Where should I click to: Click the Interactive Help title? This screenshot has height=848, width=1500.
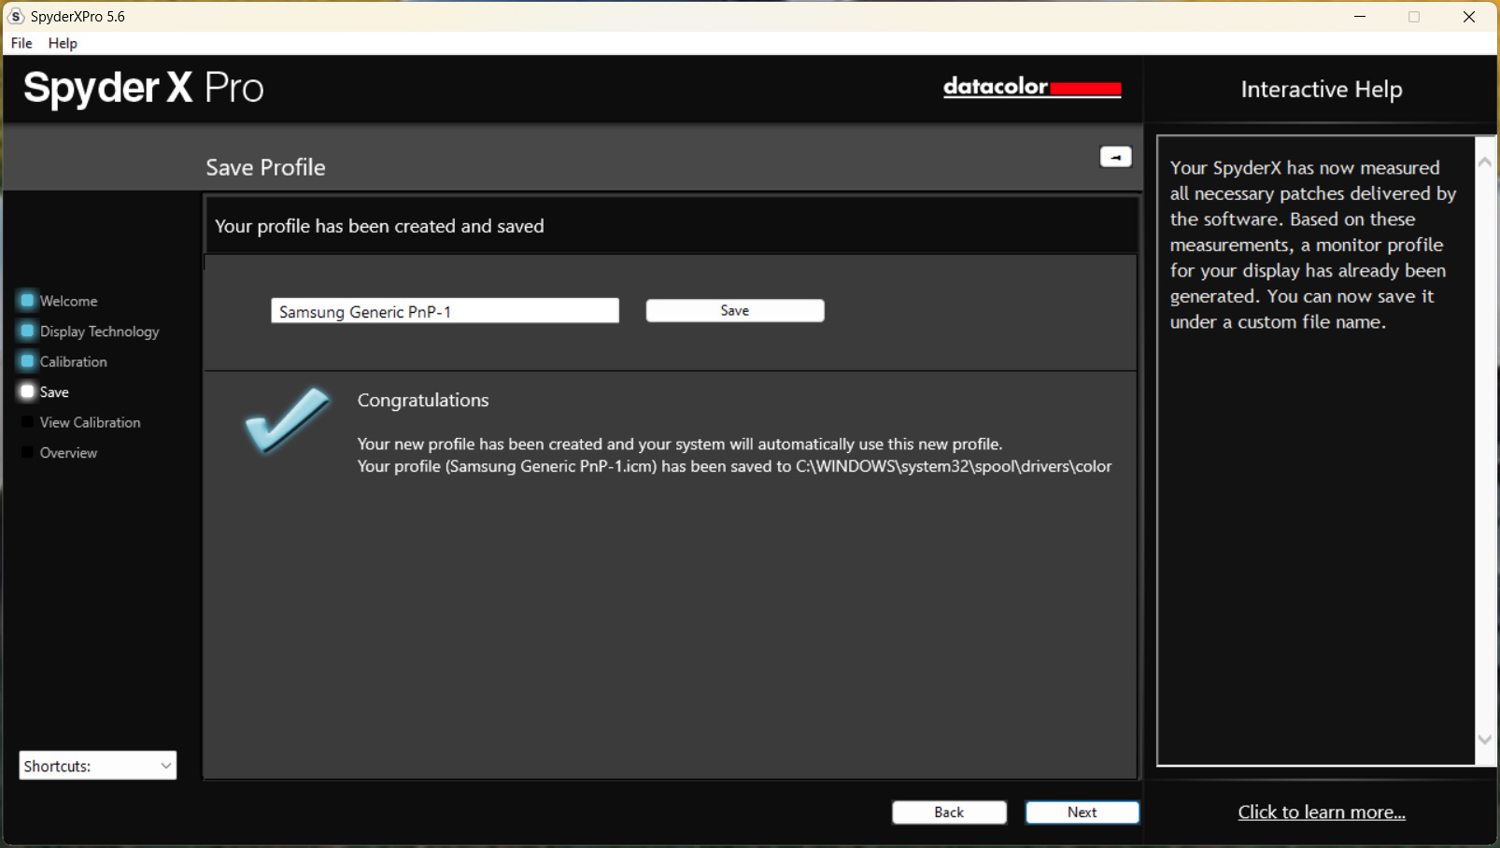(1322, 90)
